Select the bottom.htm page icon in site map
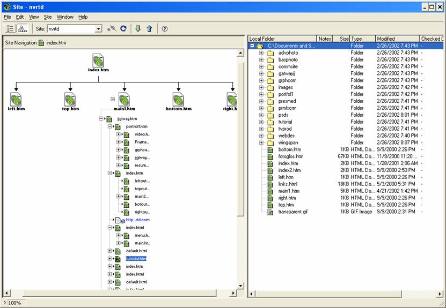 179,99
